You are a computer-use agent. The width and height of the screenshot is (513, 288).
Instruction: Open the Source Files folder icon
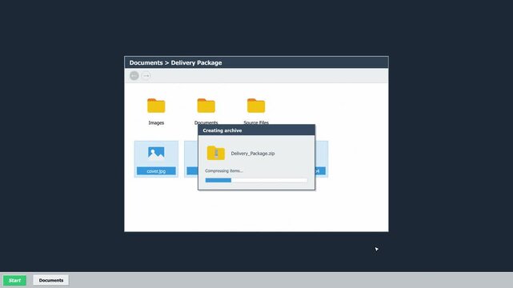pyautogui.click(x=256, y=106)
